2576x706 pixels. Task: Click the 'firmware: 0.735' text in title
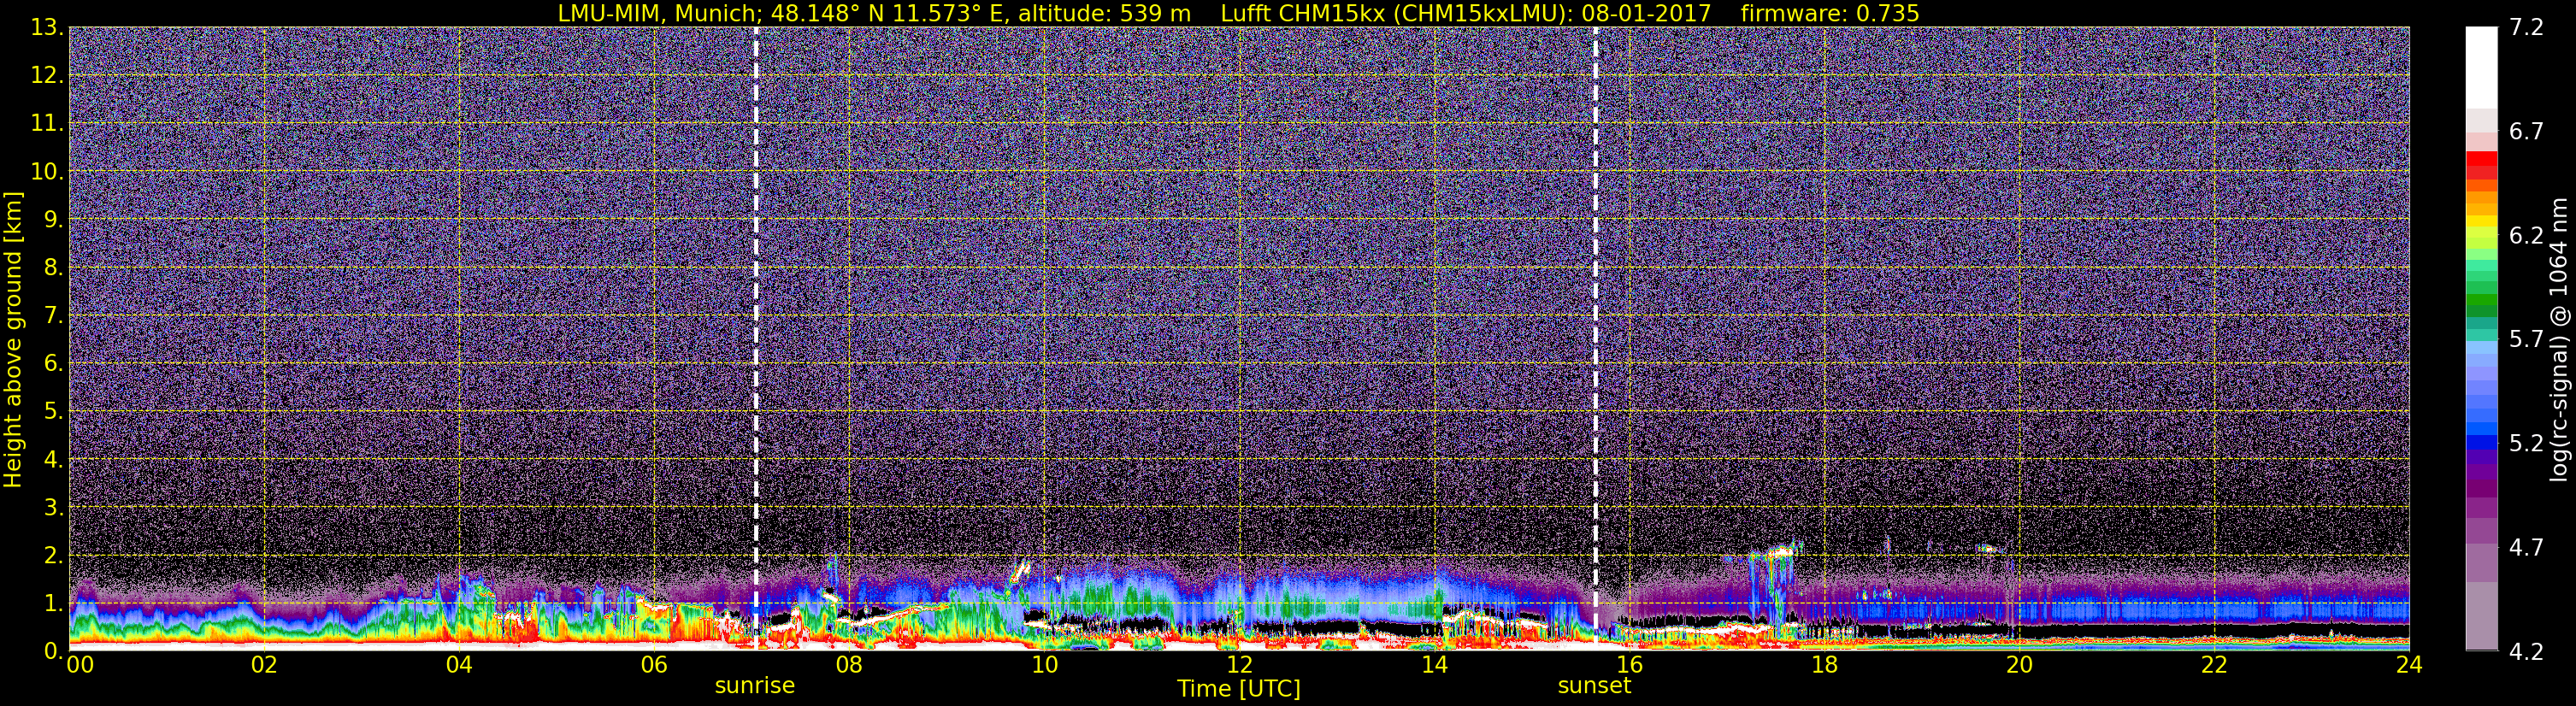click(1830, 14)
